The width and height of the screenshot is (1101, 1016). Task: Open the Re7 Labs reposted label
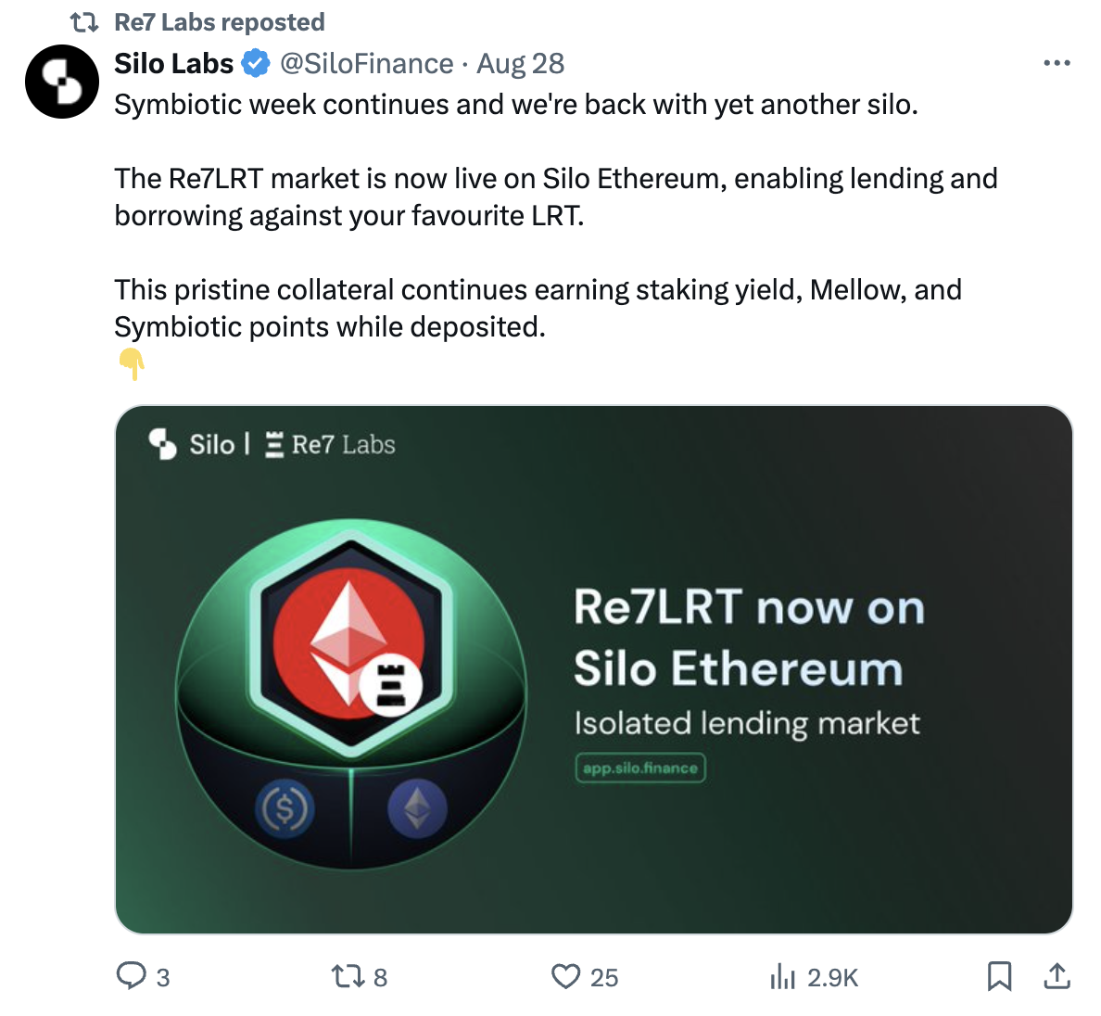tap(220, 22)
